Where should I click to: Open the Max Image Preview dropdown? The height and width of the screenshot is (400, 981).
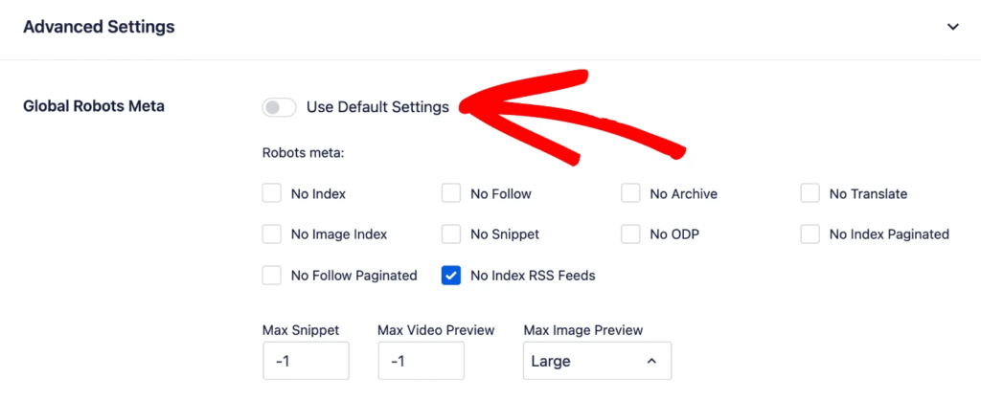click(x=598, y=361)
